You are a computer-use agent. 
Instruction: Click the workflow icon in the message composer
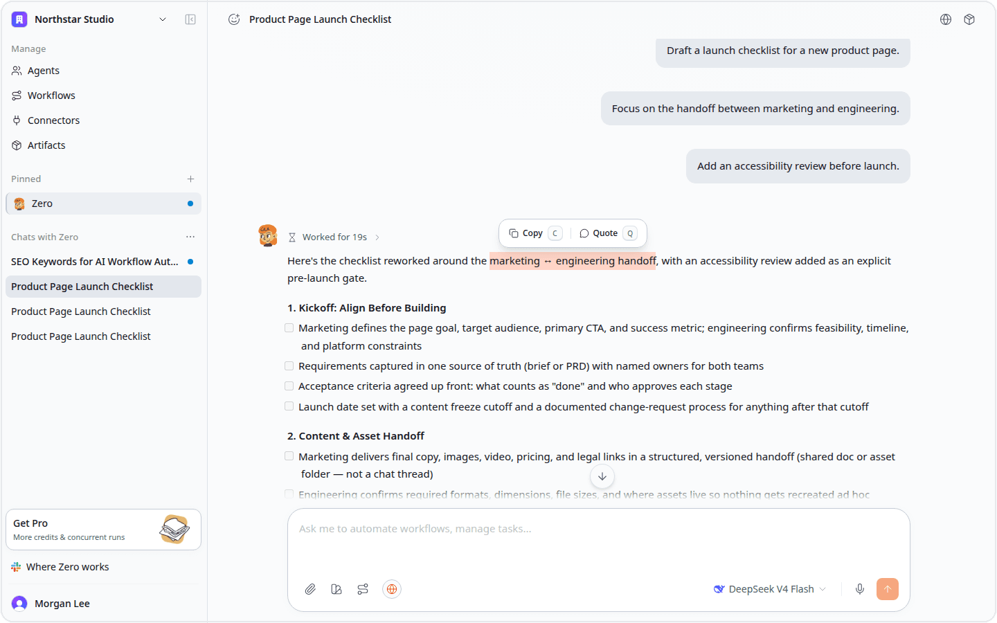click(x=363, y=589)
